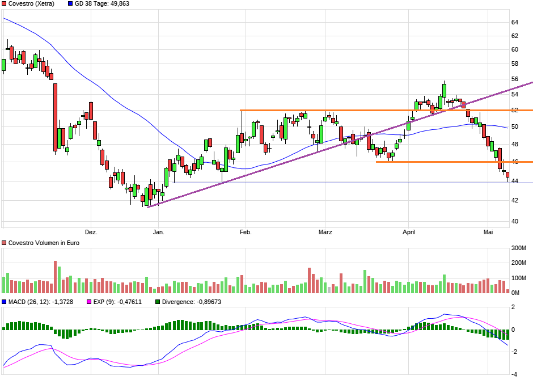Click the Jan. month axis label
This screenshot has height=380, width=533.
158,233
